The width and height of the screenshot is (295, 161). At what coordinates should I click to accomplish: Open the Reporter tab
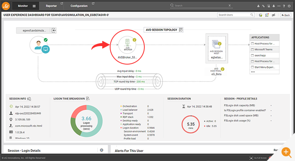(x=51, y=6)
